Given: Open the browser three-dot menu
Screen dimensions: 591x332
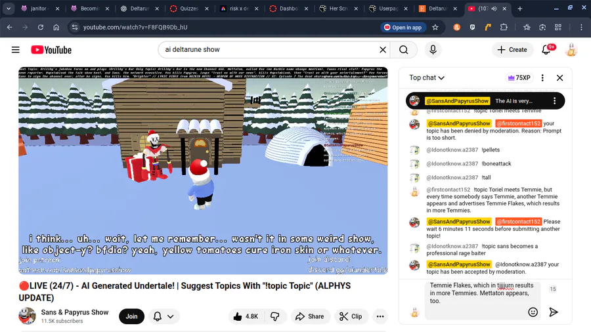Looking at the screenshot, I should (x=581, y=27).
